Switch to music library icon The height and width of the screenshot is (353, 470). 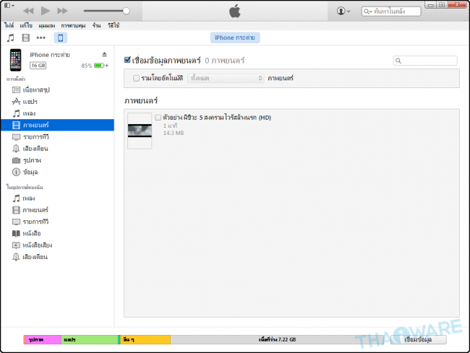tap(11, 38)
